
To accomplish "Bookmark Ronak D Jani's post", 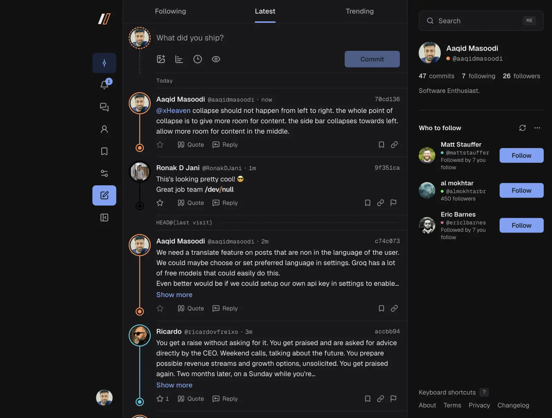I will (x=368, y=203).
